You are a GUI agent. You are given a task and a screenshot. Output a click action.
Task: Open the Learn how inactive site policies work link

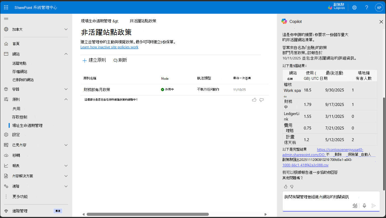pos(109,47)
